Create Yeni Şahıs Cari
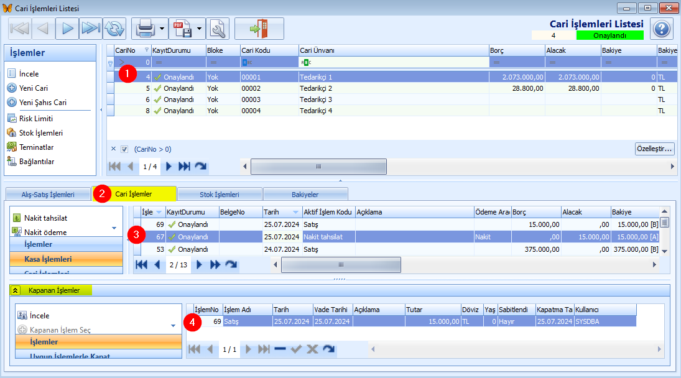Screen dimensions: 681x378 tap(42, 103)
